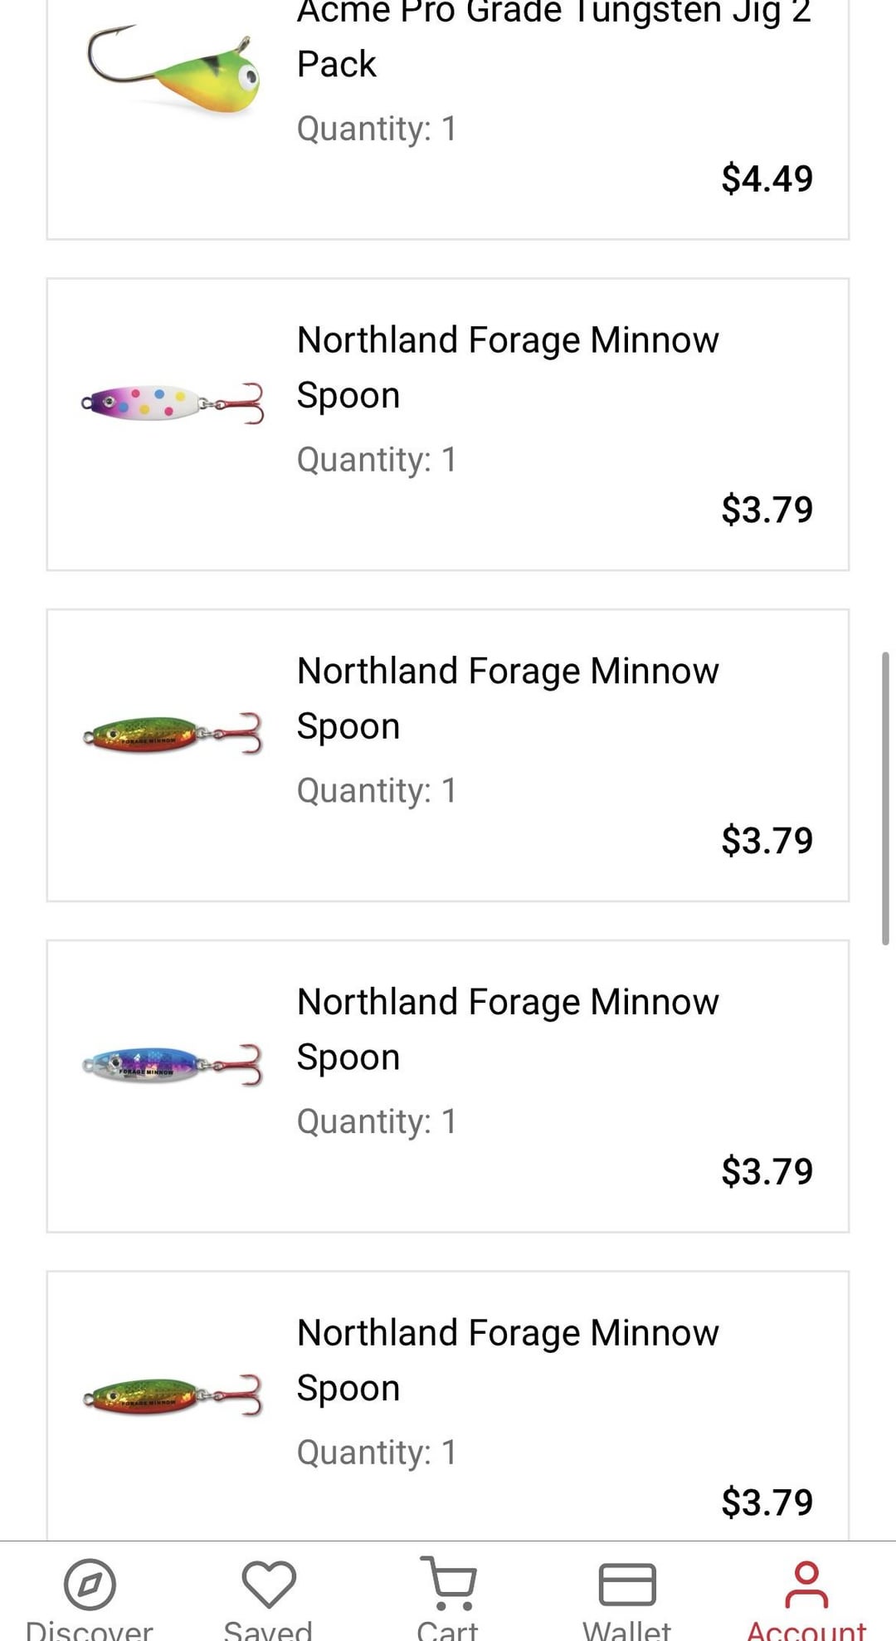Open the shopping Cart icon
This screenshot has width=896, height=1641.
coord(448,1582)
